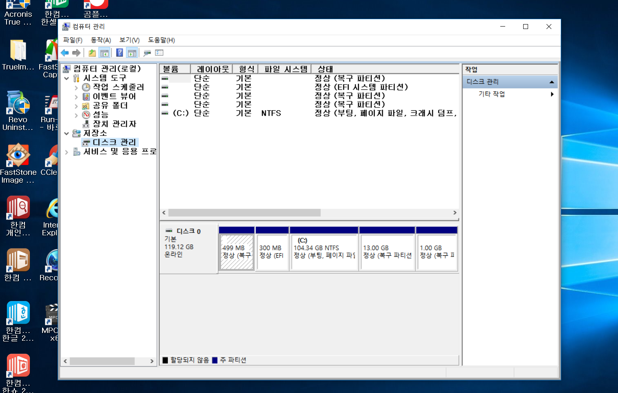Expand the 성능 tree node
The image size is (618, 393).
(76, 115)
